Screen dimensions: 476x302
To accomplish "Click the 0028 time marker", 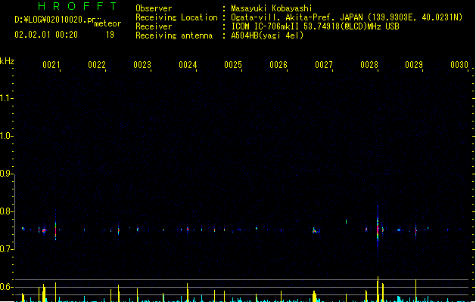I will [369, 65].
